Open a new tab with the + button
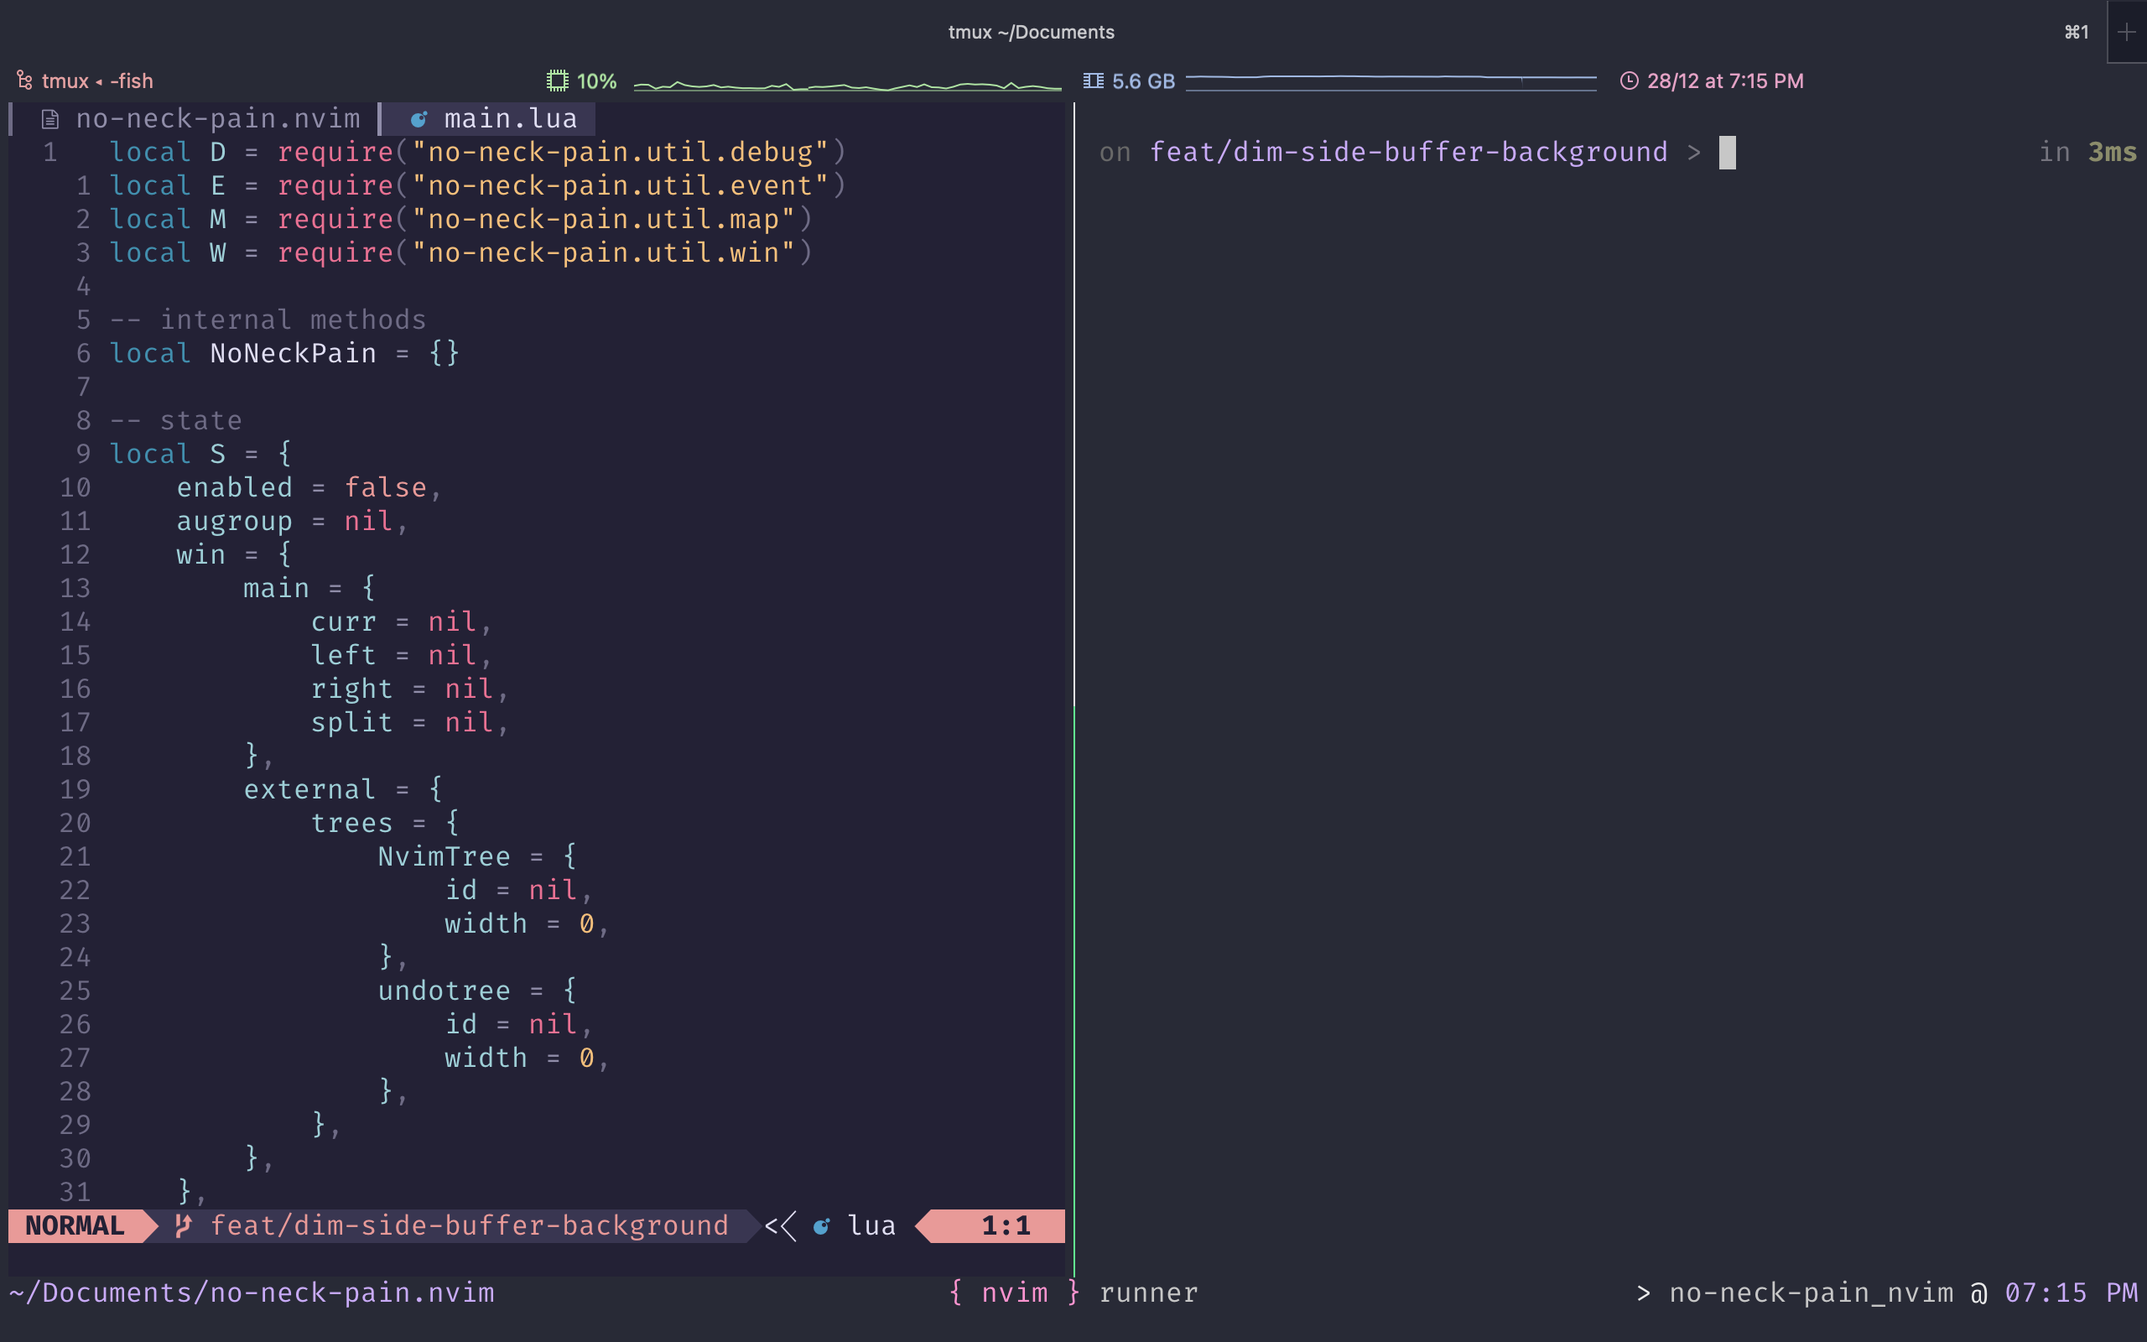 [2128, 32]
